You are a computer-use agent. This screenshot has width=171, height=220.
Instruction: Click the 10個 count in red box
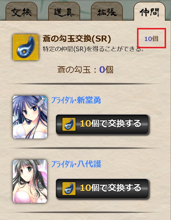coord(151,39)
